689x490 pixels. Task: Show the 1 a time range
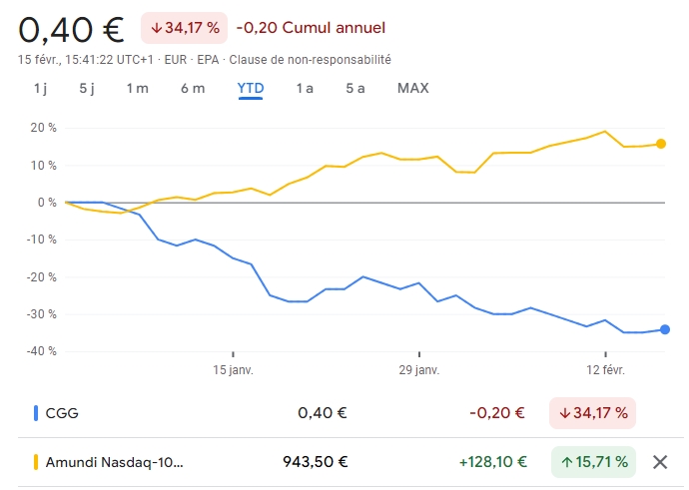[x=305, y=88]
